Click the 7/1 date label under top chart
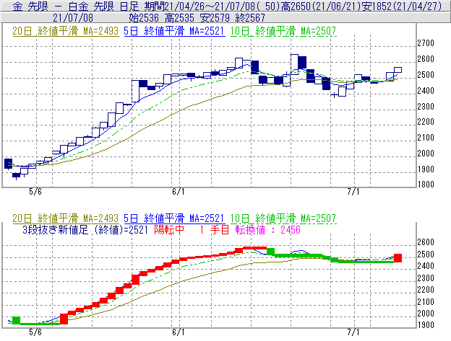The height and width of the screenshot is (341, 451). point(353,192)
